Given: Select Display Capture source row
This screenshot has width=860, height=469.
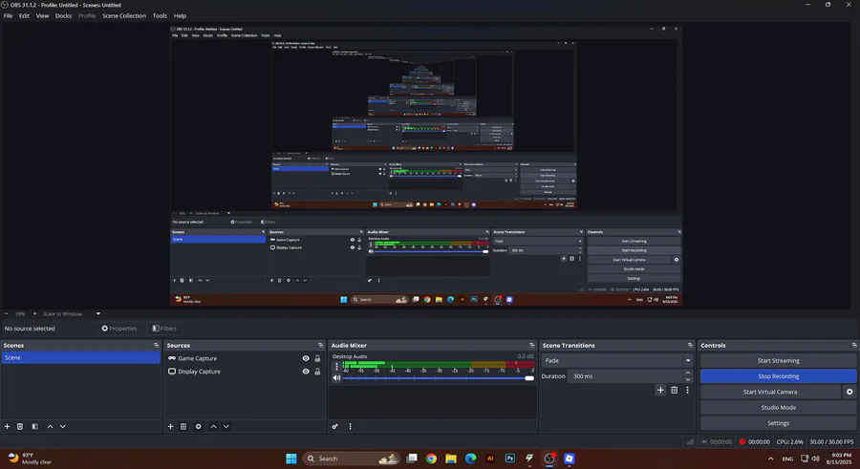Looking at the screenshot, I should coord(245,372).
